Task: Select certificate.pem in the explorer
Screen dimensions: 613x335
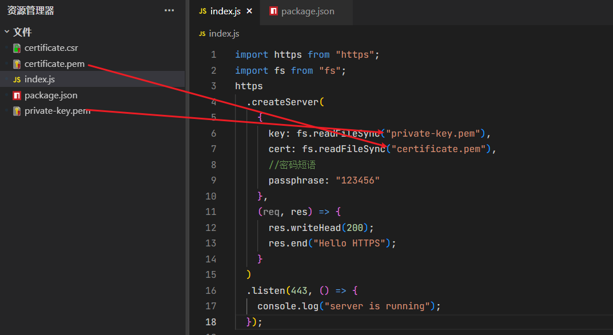Action: pyautogui.click(x=54, y=64)
